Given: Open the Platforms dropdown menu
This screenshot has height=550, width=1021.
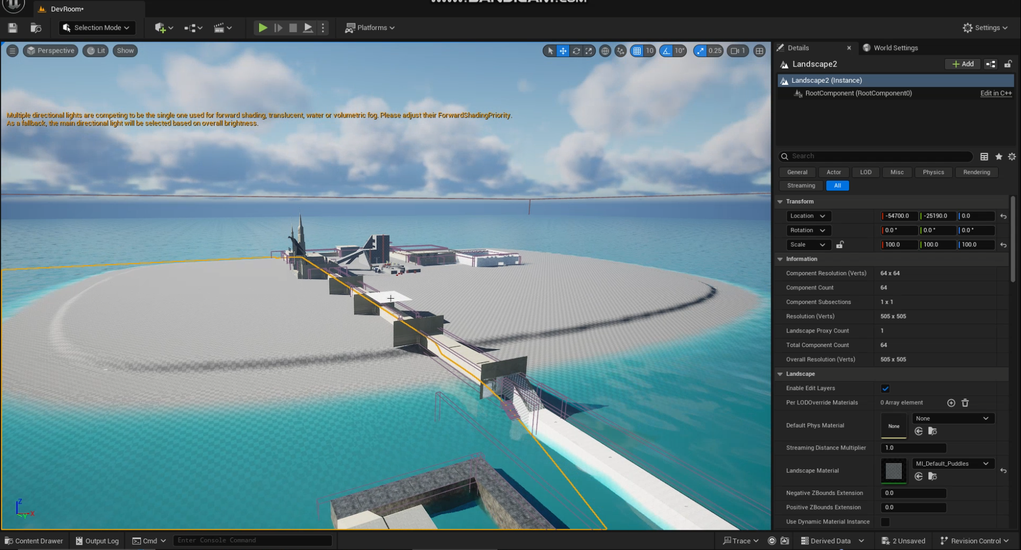Looking at the screenshot, I should point(370,28).
